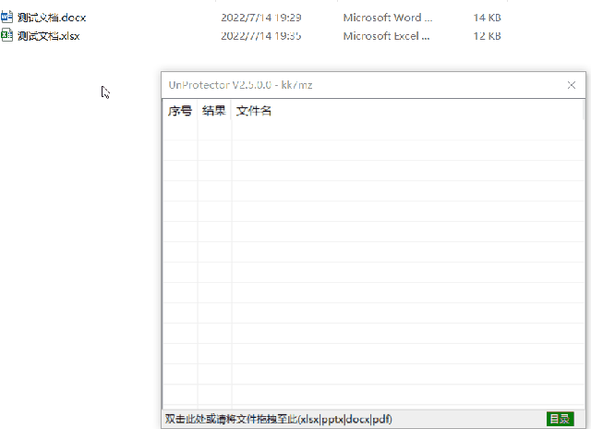The height and width of the screenshot is (429, 591).
Task: Click date 2022/7/14 19:35 of xlsx file
Action: point(261,36)
